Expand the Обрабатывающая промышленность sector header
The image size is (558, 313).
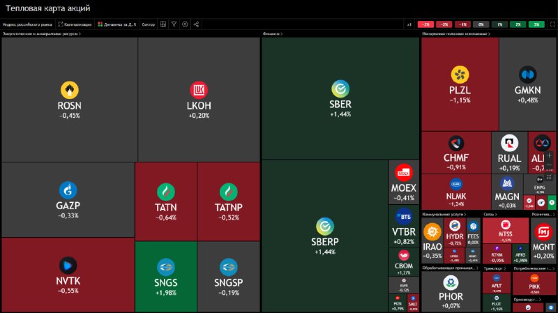pos(451,268)
